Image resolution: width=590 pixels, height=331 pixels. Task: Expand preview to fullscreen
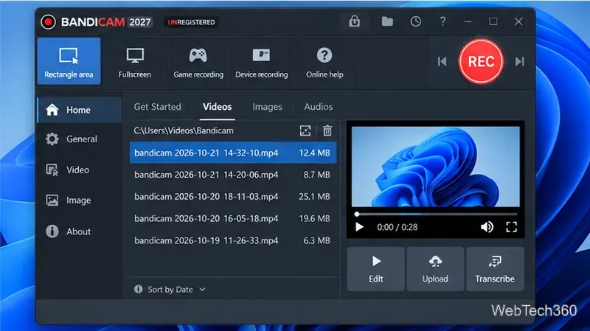click(x=511, y=227)
